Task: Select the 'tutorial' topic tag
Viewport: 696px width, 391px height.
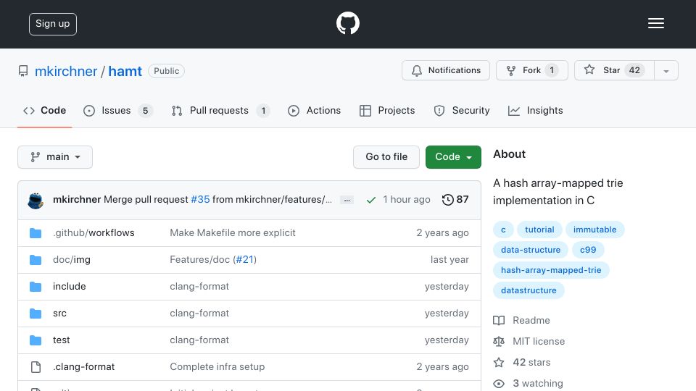Action: coord(539,230)
